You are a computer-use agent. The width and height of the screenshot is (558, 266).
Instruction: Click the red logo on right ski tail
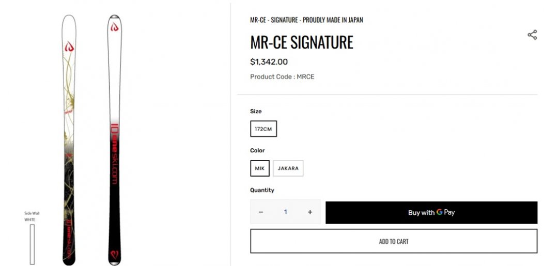(x=115, y=254)
